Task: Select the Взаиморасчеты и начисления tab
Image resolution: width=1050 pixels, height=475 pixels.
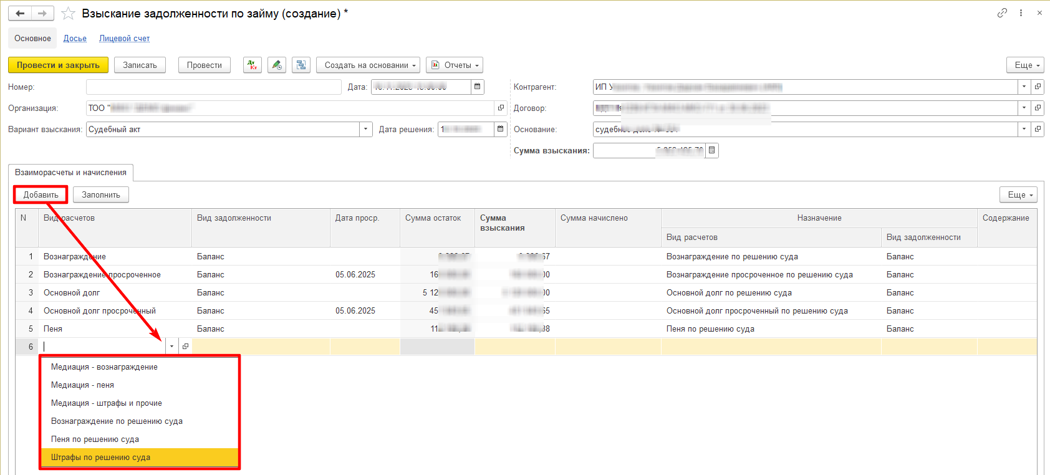Action: point(70,173)
